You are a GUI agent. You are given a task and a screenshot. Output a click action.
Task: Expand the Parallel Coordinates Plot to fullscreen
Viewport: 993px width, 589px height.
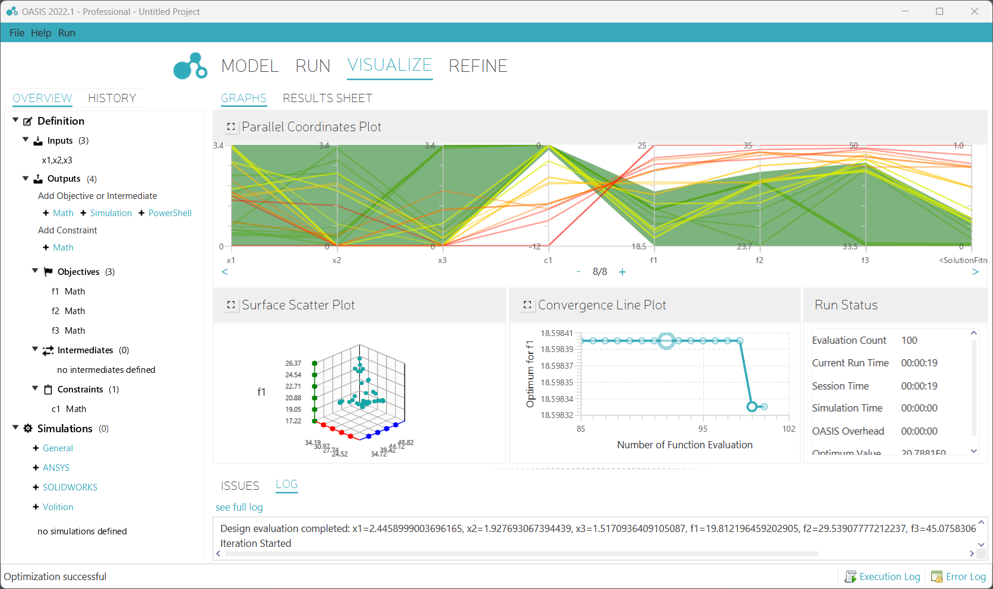tap(231, 127)
